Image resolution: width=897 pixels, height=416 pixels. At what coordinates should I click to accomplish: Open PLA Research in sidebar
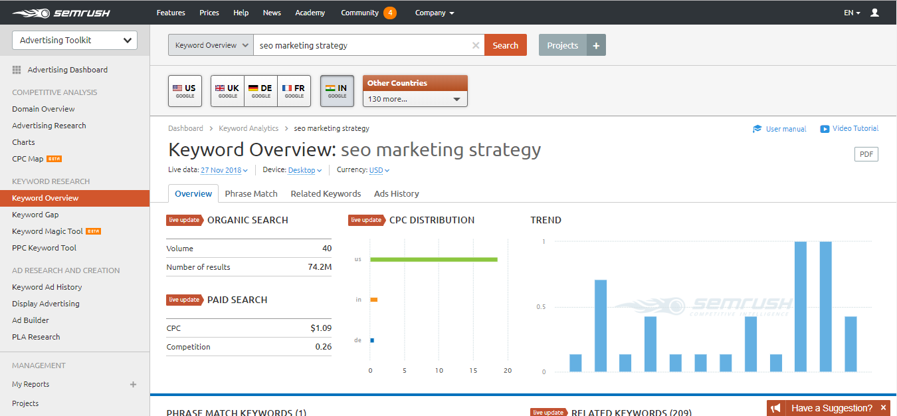click(36, 337)
